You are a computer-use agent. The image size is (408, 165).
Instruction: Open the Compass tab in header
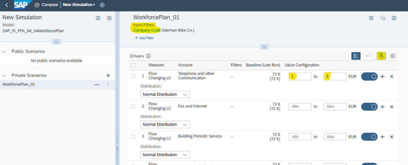(46, 5)
